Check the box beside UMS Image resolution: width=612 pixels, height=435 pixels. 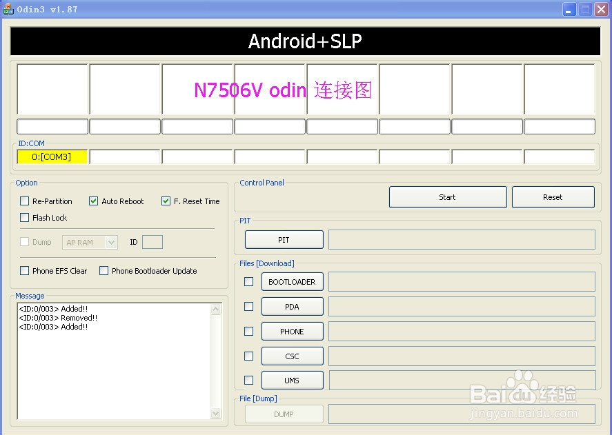click(248, 380)
